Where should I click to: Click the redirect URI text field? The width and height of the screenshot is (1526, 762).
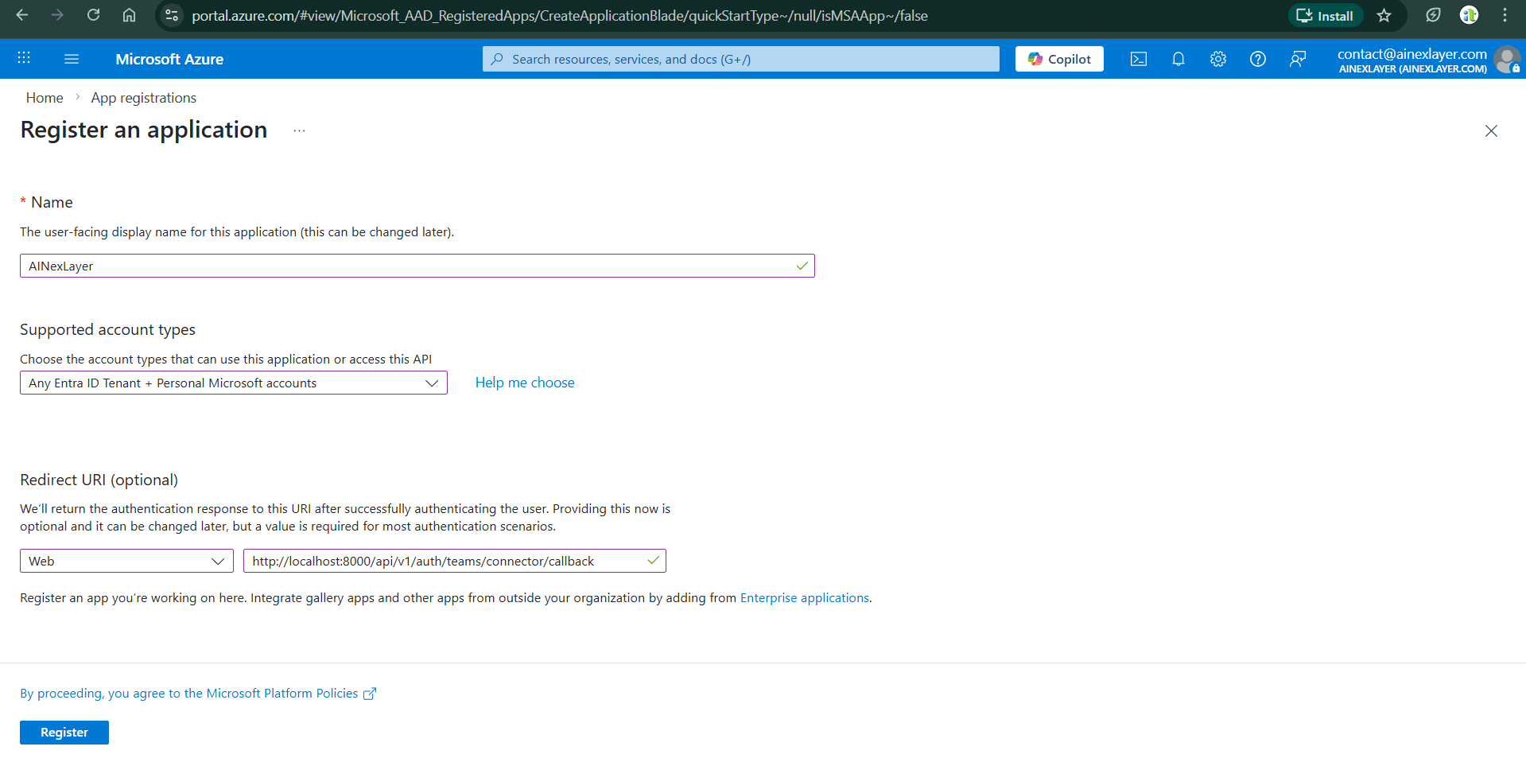point(445,561)
